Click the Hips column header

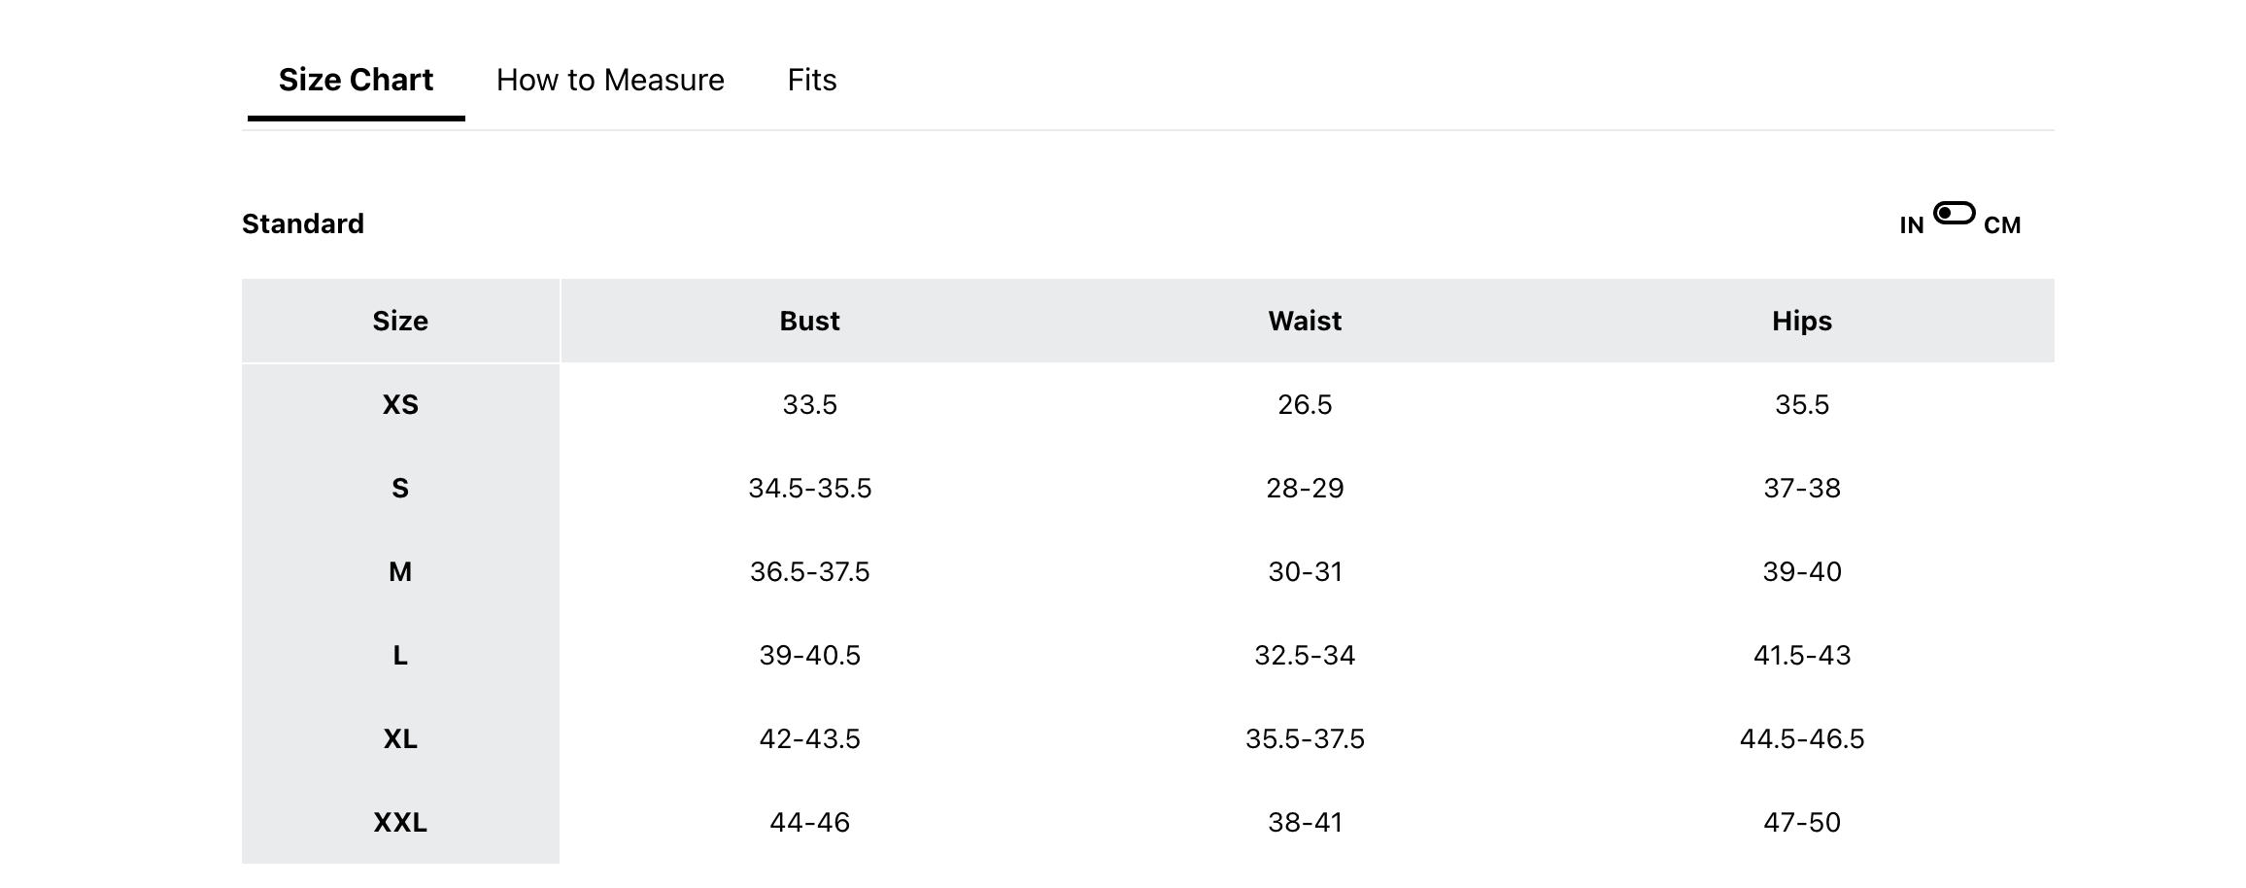click(x=1802, y=322)
